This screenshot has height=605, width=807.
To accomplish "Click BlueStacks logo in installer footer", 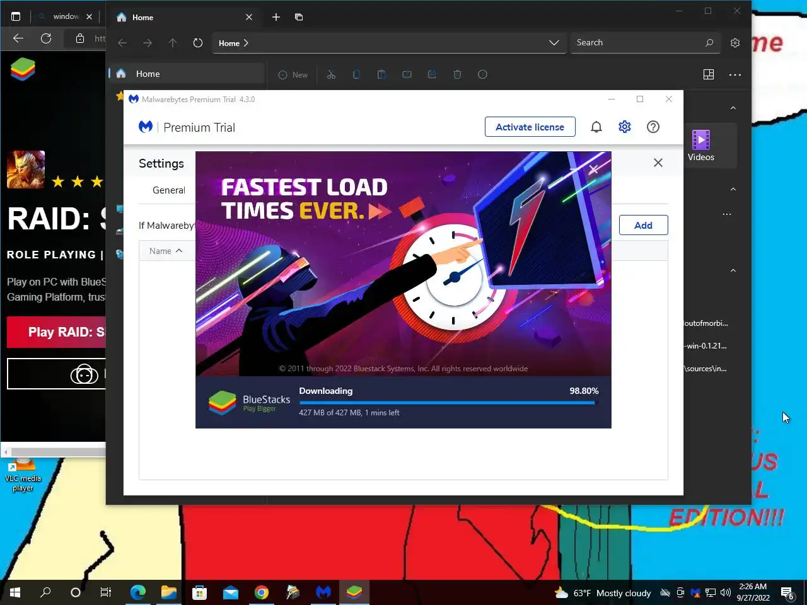I will pyautogui.click(x=222, y=403).
